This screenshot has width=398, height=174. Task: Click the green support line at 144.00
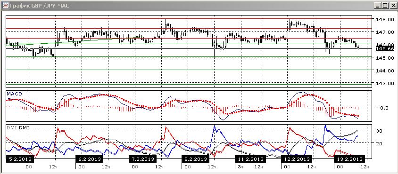click(188, 70)
